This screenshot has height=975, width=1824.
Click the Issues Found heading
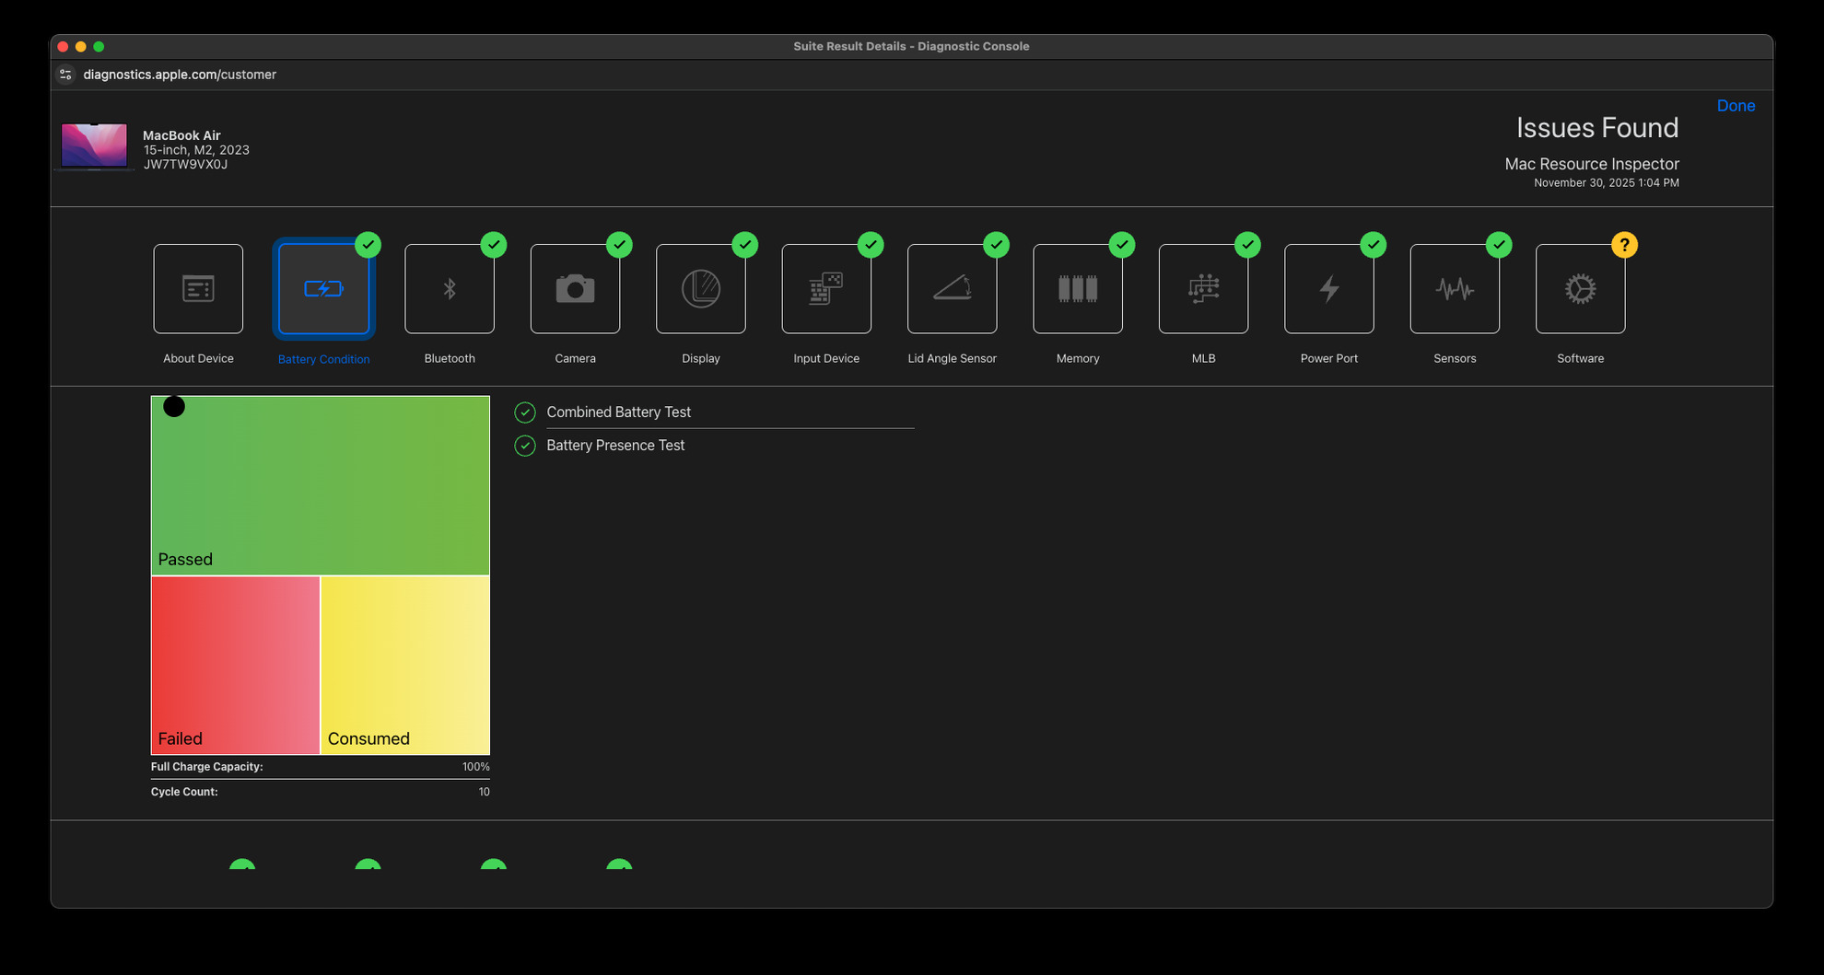click(x=1597, y=128)
